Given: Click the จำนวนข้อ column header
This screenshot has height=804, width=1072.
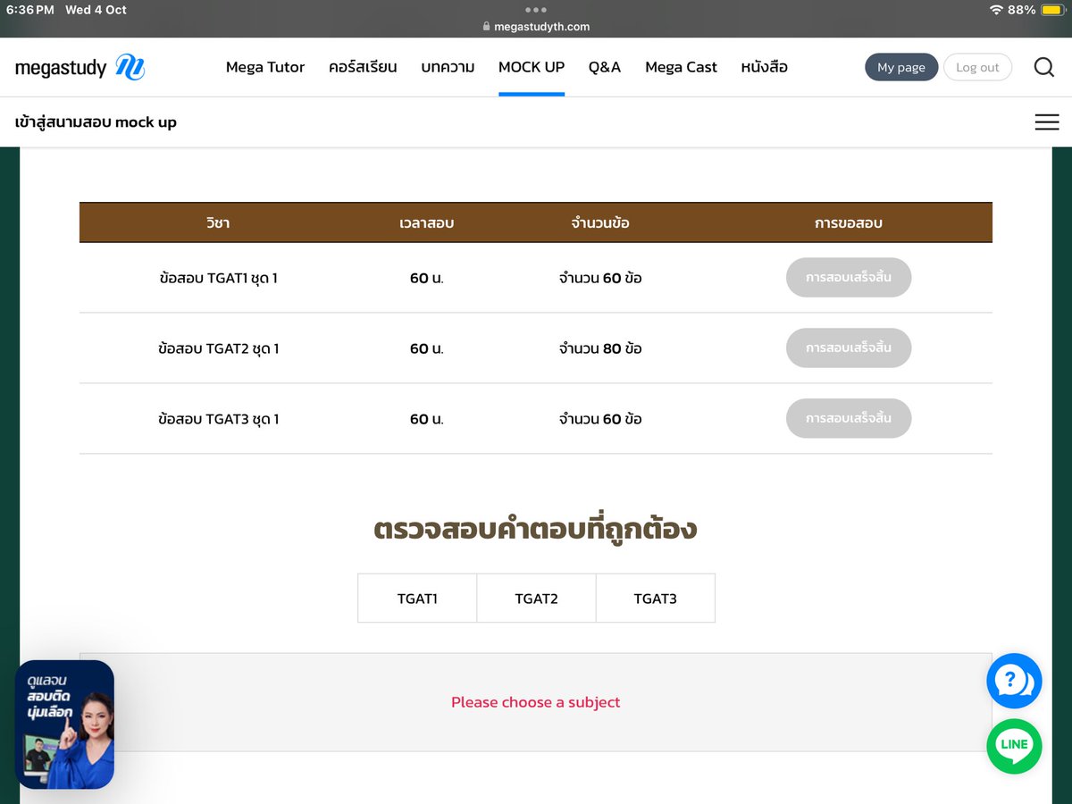Looking at the screenshot, I should click(x=600, y=223).
